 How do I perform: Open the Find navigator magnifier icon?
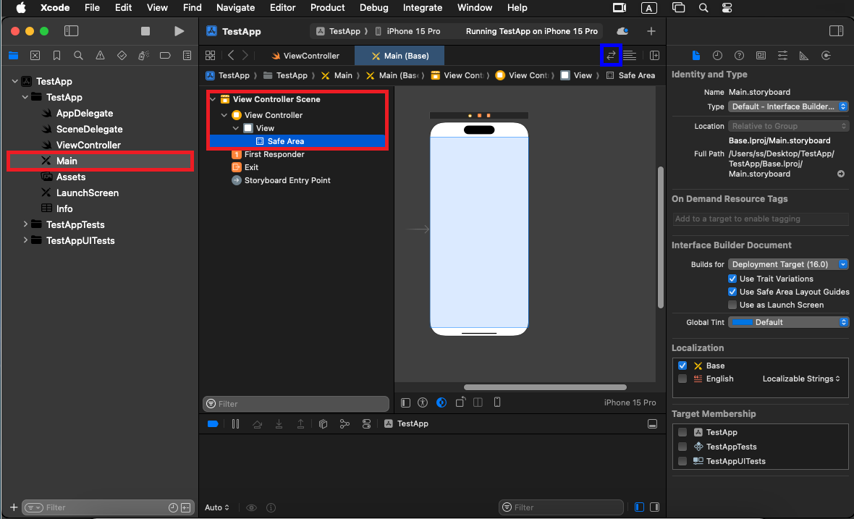pyautogui.click(x=78, y=56)
